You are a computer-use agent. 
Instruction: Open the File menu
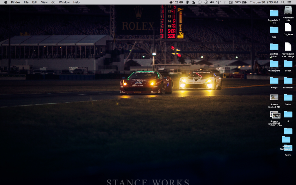point(26,2)
